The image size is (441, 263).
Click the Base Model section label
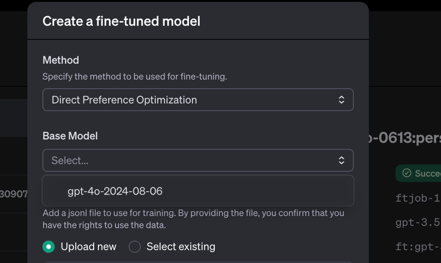[x=70, y=136]
